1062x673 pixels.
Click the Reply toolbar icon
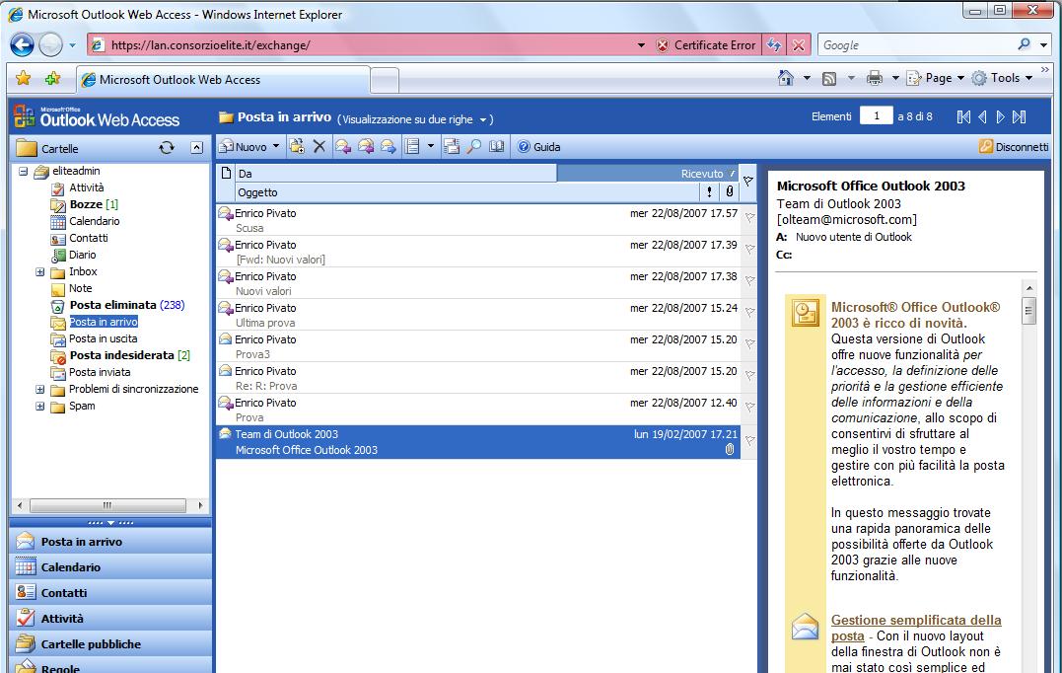click(343, 146)
